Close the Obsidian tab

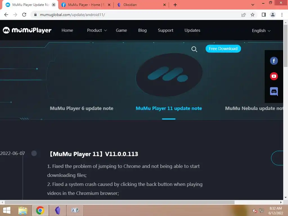point(164,5)
